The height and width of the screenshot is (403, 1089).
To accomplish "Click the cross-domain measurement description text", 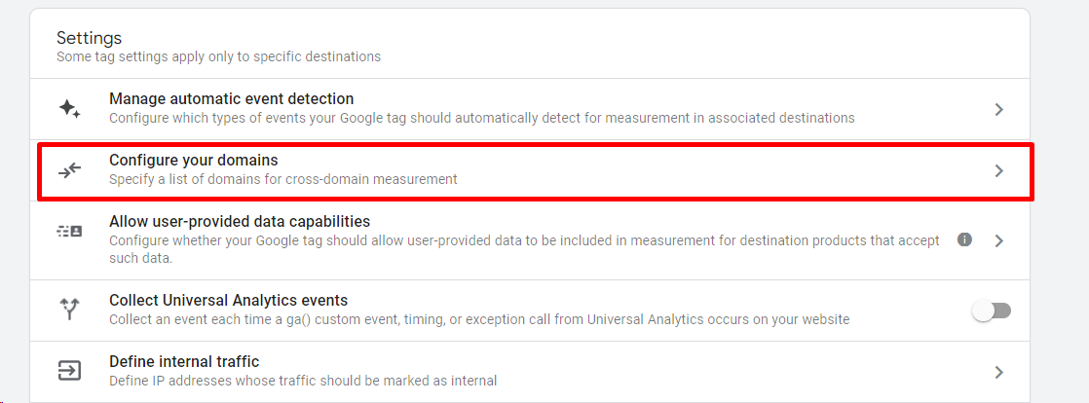I will tap(283, 180).
